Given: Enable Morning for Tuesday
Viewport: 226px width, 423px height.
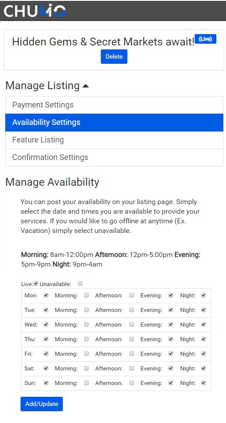Looking at the screenshot, I should click(86, 310).
